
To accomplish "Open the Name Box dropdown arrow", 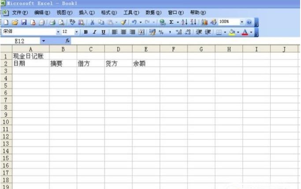I will click(44, 41).
